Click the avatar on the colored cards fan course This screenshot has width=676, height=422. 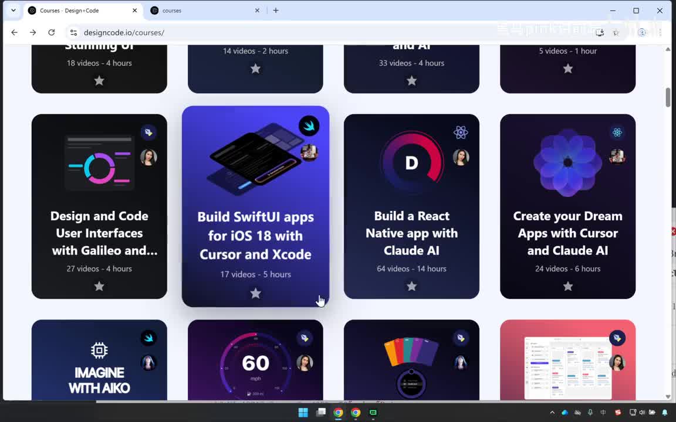[461, 363]
